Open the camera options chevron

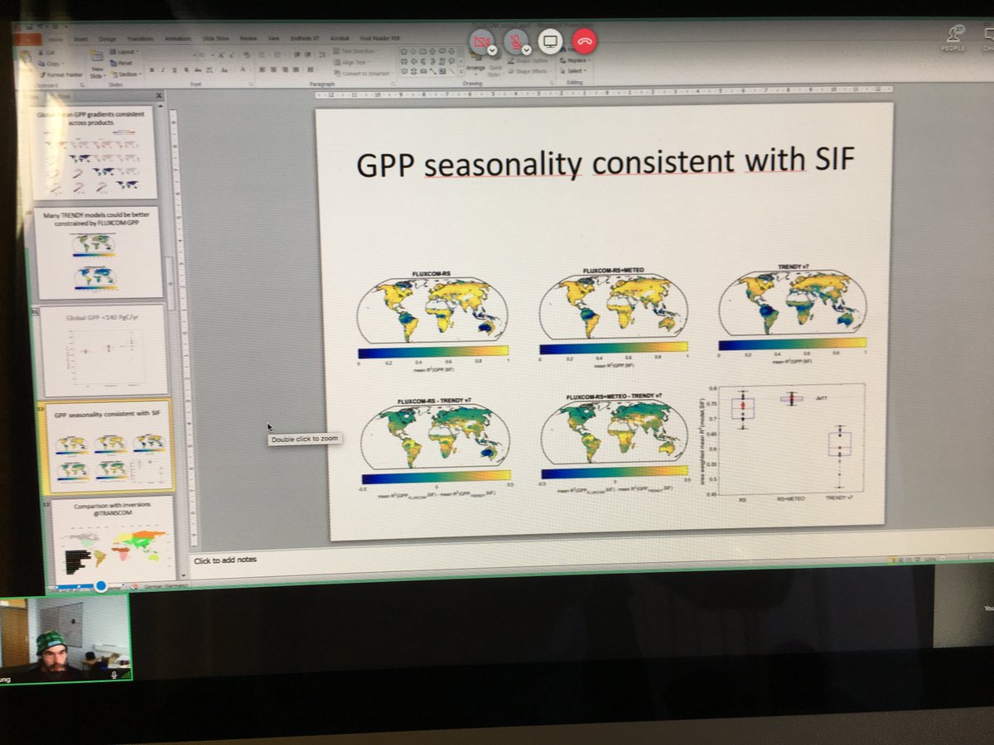coord(492,50)
